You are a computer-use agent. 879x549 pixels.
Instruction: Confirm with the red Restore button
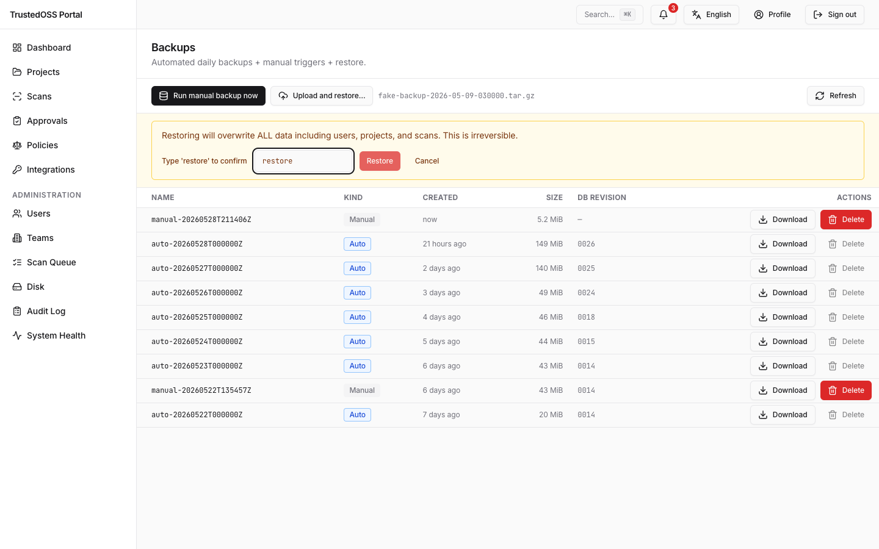click(x=380, y=161)
